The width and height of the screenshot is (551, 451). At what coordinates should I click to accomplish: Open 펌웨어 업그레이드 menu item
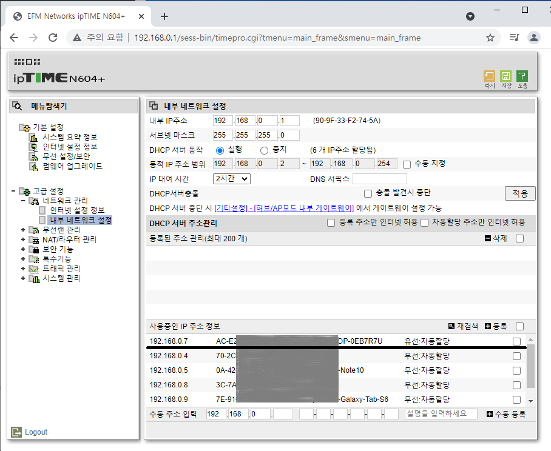[72, 166]
